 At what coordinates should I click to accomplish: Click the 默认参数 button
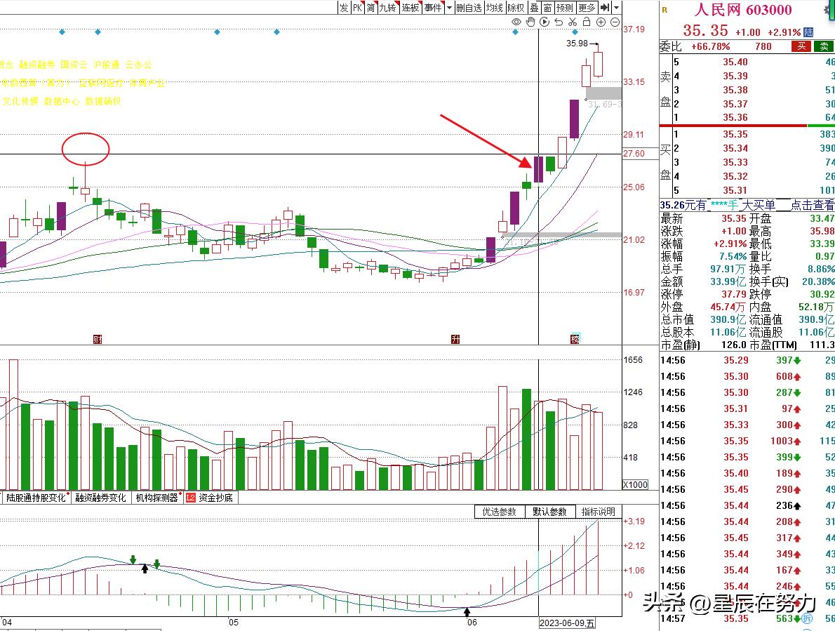tap(549, 512)
